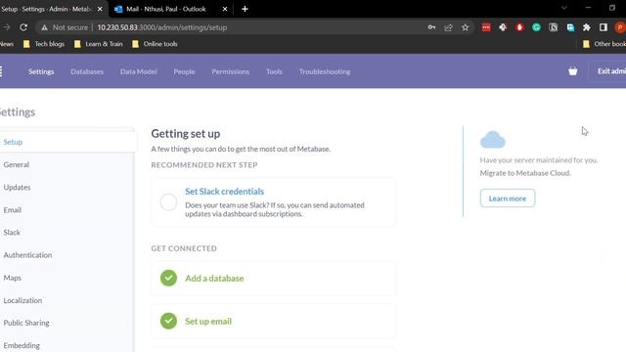
Task: Select Localization in settings sidebar
Action: point(67,300)
